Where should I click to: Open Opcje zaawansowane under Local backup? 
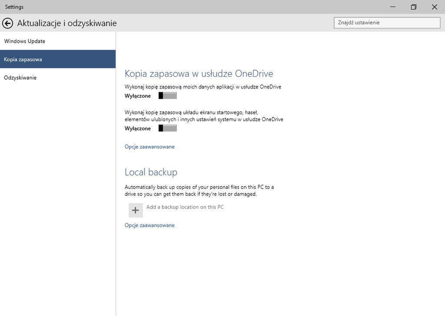(x=149, y=225)
